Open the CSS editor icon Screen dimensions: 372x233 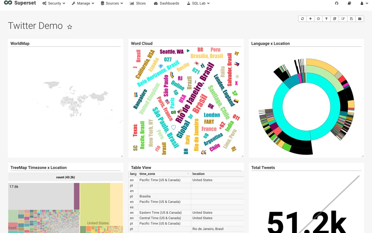click(x=335, y=19)
